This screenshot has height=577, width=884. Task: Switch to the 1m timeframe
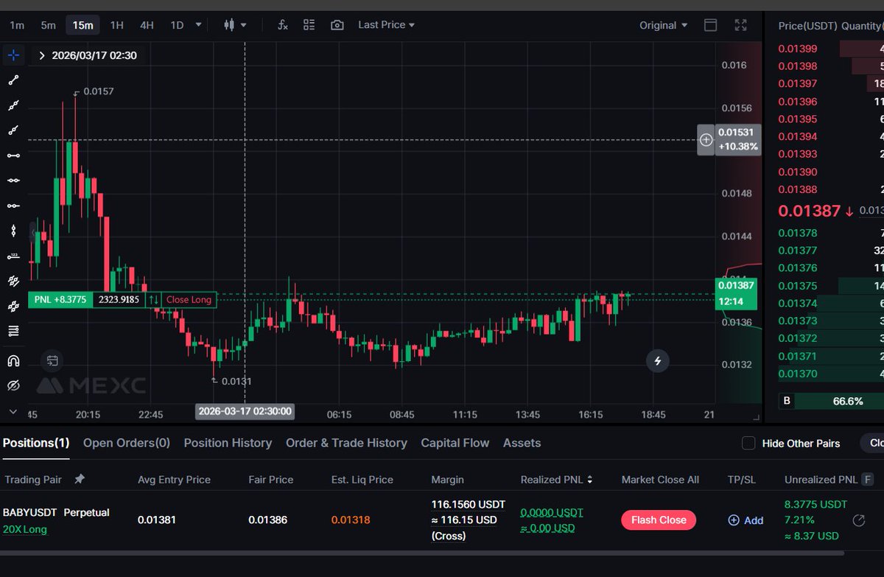(x=17, y=25)
